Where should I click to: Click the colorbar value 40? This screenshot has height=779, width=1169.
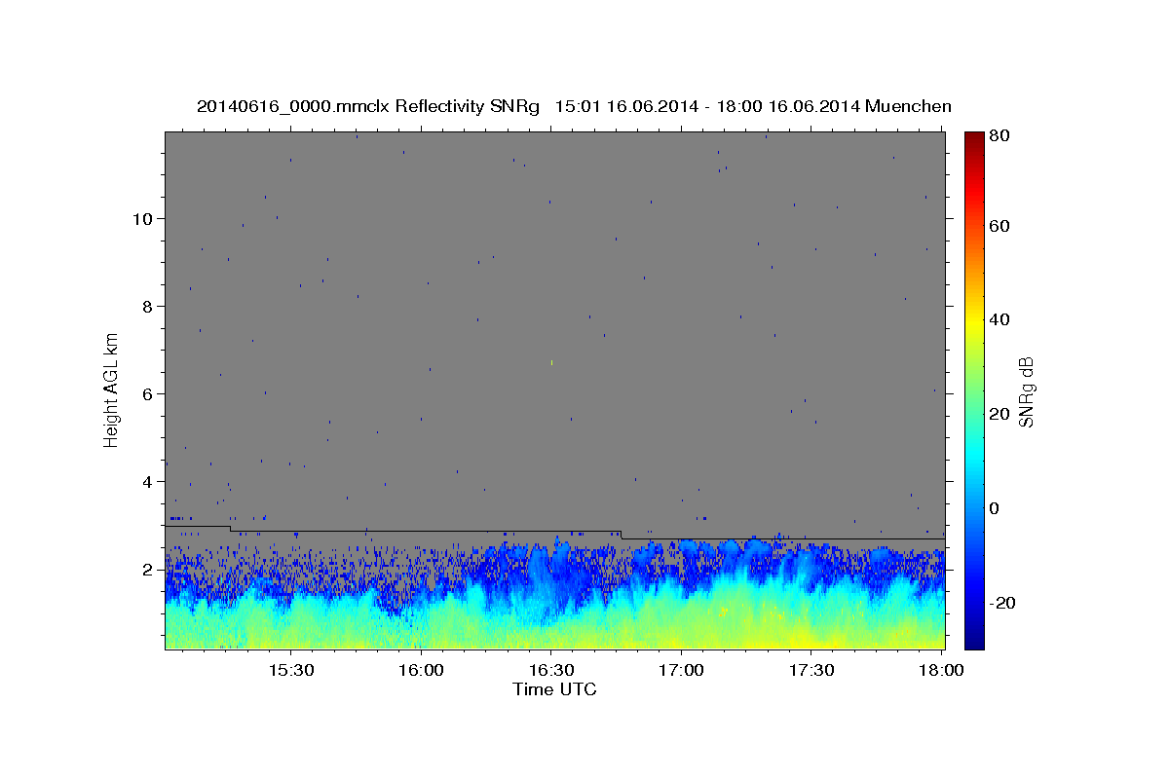pos(1001,319)
